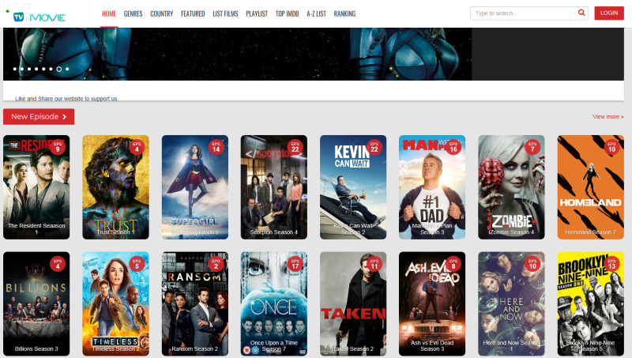
Task: Click the EPS 17 badge on Once Upon a Time
Action: point(295,264)
